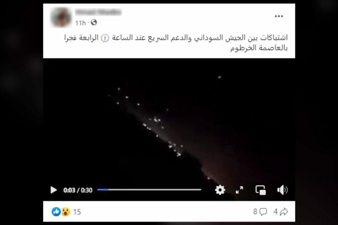Click the 0:03 / 0:30 time display
Viewport: 338px width, 225px height.
[78, 190]
